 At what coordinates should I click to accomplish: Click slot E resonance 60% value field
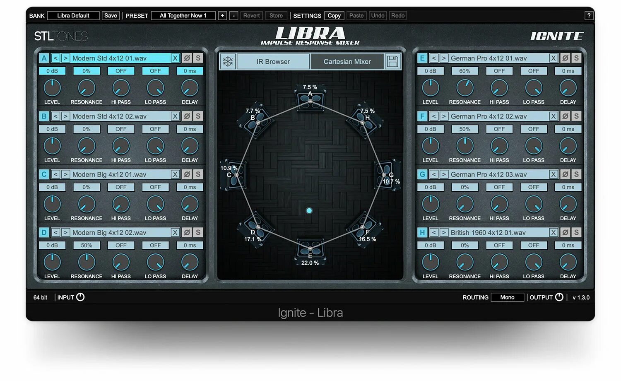[x=465, y=71]
